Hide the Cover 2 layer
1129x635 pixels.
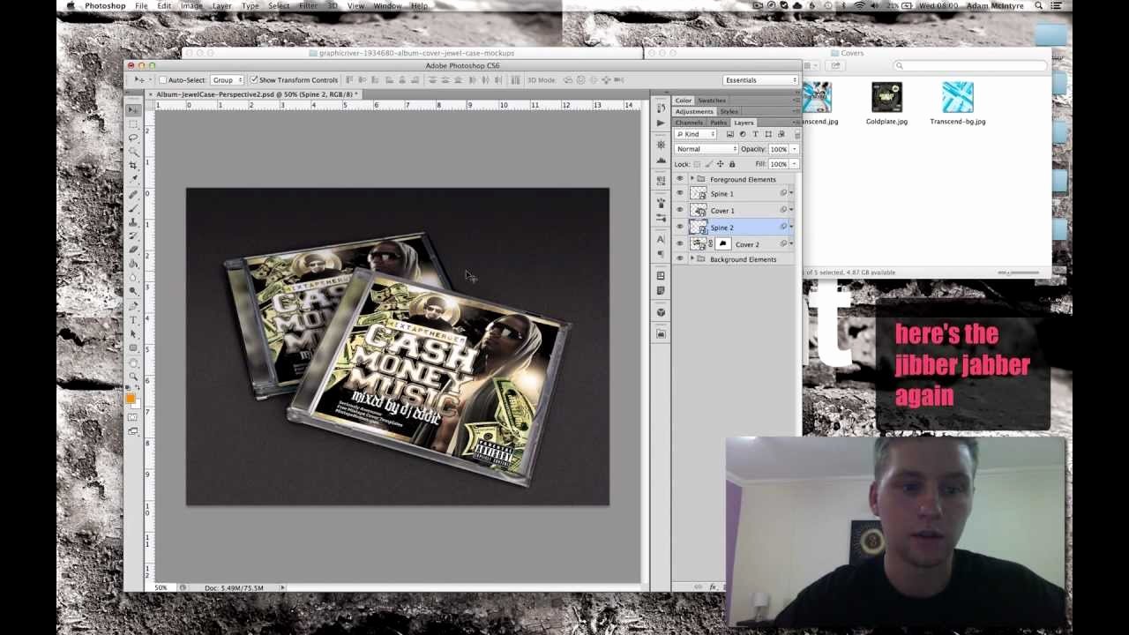click(679, 243)
